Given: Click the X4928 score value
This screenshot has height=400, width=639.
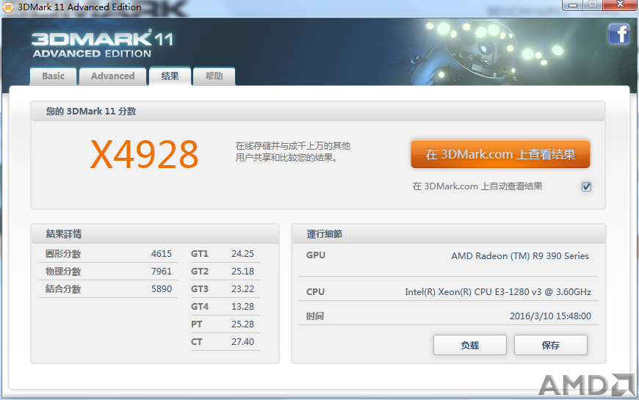Looking at the screenshot, I should click(144, 154).
